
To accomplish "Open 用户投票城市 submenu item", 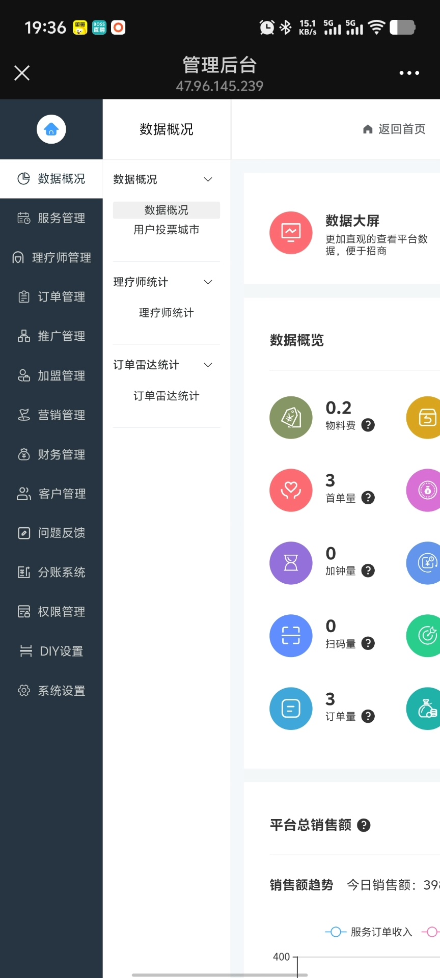I will [167, 230].
